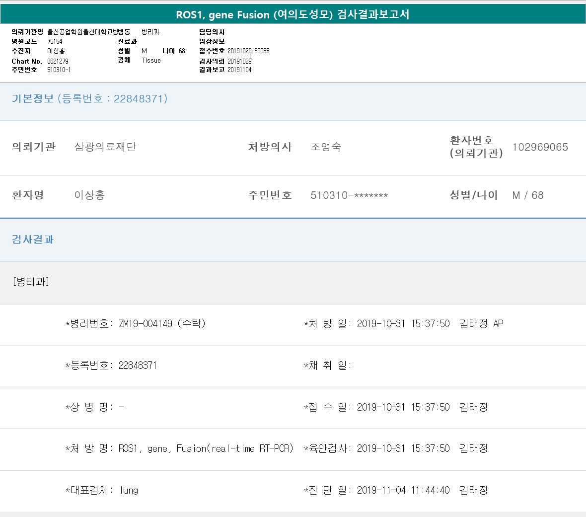Select the 처방일 row ending 'AP'
Viewport: 586px width, 517px height.
tap(404, 324)
